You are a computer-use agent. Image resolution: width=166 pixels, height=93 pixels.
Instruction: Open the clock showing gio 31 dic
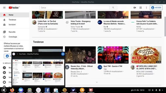138,90
